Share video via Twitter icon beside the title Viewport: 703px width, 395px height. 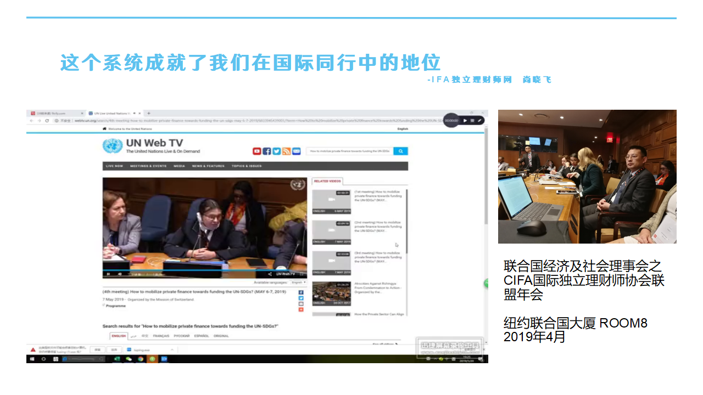tap(301, 298)
